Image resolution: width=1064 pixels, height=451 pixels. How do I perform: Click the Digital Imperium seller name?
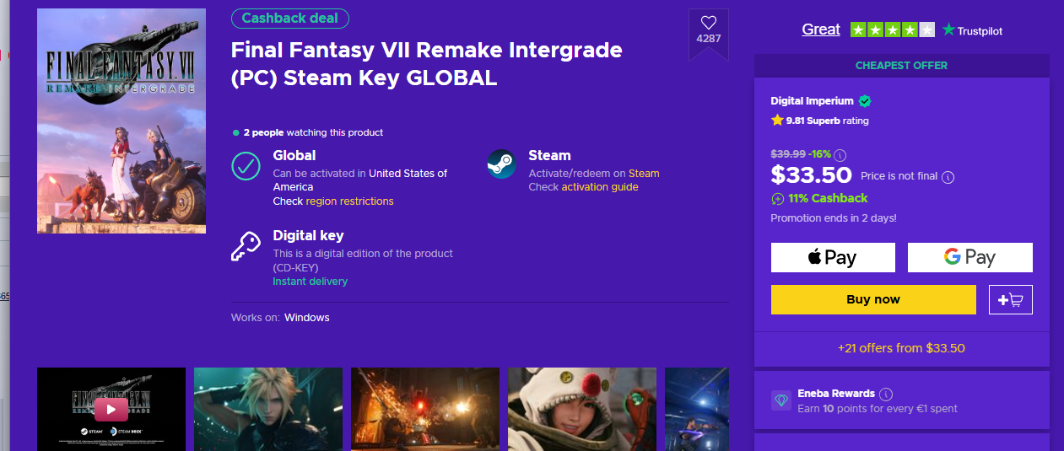(812, 101)
